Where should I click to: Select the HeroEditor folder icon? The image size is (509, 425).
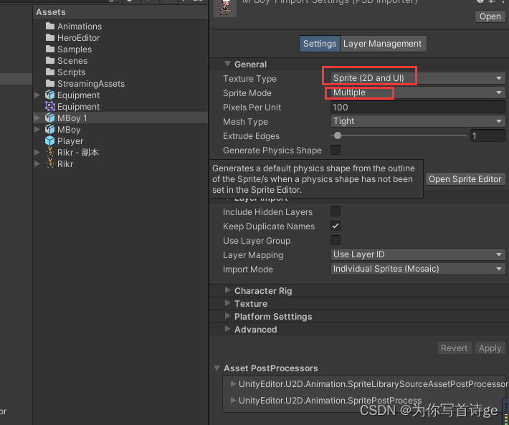(x=50, y=38)
